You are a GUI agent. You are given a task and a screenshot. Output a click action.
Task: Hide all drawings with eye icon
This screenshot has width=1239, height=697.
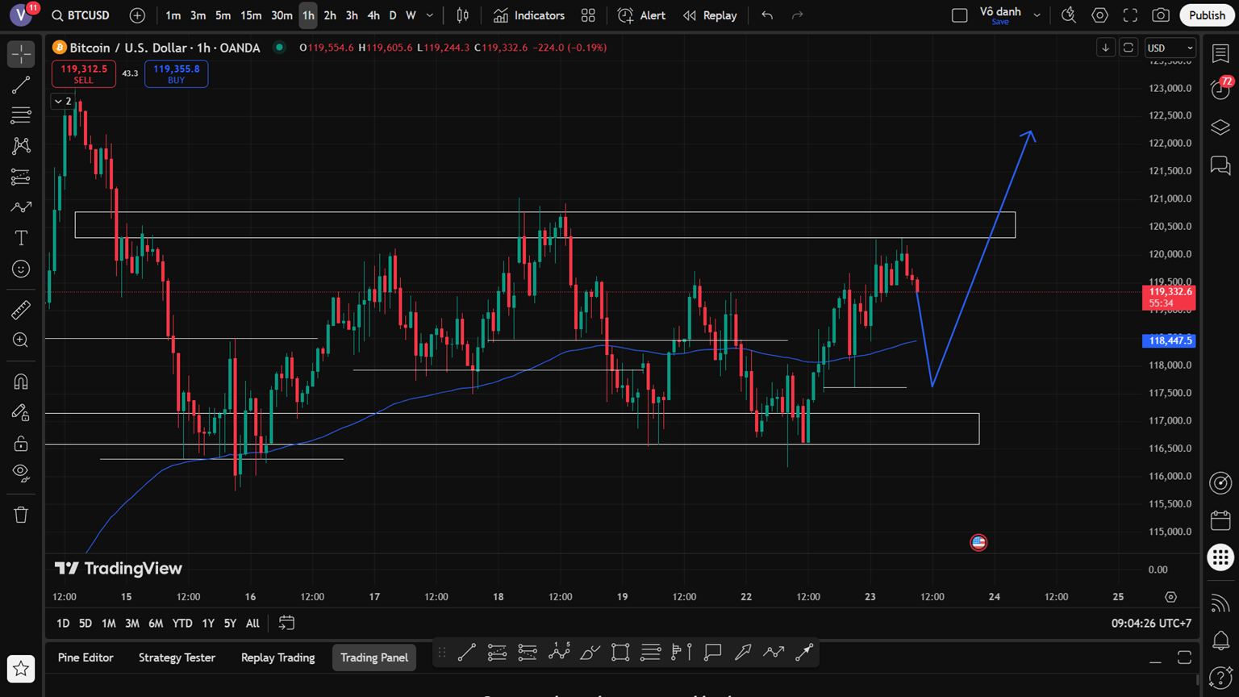pyautogui.click(x=21, y=473)
